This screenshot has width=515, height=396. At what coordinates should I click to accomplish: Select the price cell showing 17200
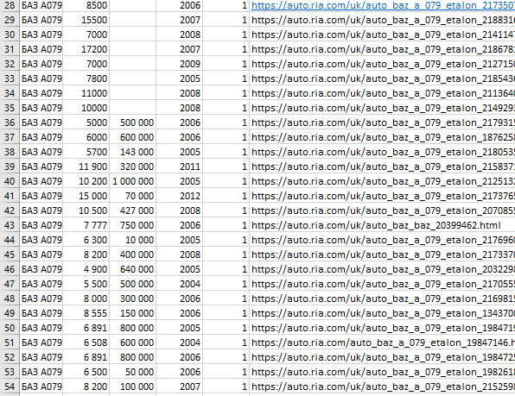pos(86,49)
